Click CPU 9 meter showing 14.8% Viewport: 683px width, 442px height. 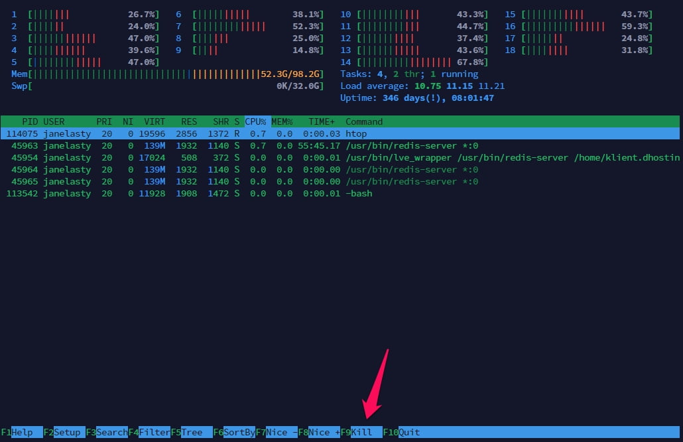(249, 50)
